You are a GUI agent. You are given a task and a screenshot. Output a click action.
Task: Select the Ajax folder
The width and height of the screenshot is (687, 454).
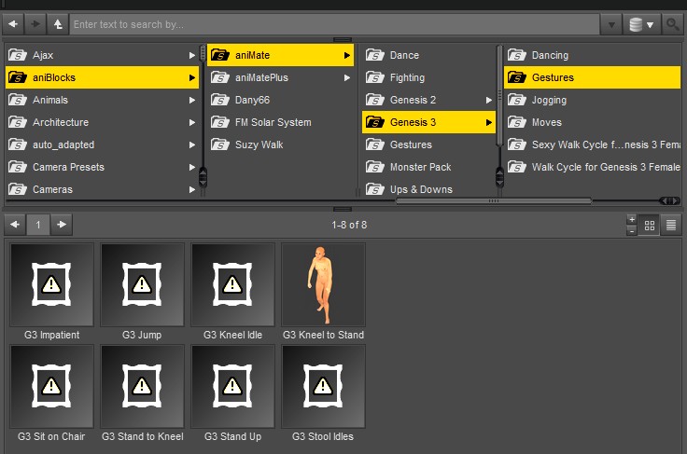(102, 55)
